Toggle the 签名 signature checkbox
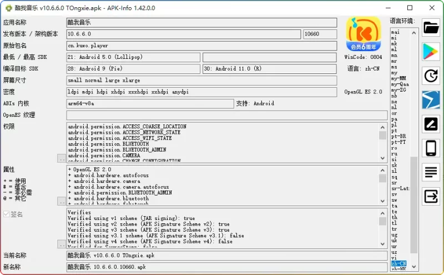 coord(7,214)
